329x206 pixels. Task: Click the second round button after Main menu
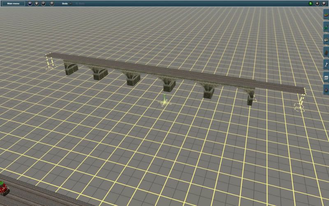[37, 4]
